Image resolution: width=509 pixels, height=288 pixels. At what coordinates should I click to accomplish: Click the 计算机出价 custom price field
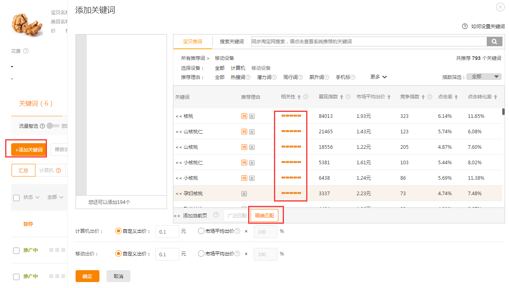click(167, 232)
